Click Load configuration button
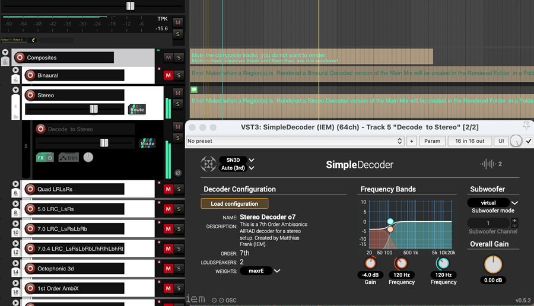This screenshot has height=306, width=534. pyautogui.click(x=234, y=203)
